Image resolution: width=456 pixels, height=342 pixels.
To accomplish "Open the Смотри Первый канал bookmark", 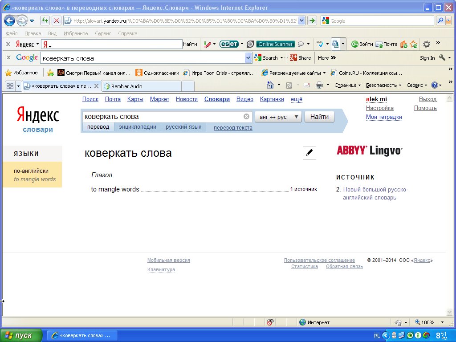I will pos(94,73).
